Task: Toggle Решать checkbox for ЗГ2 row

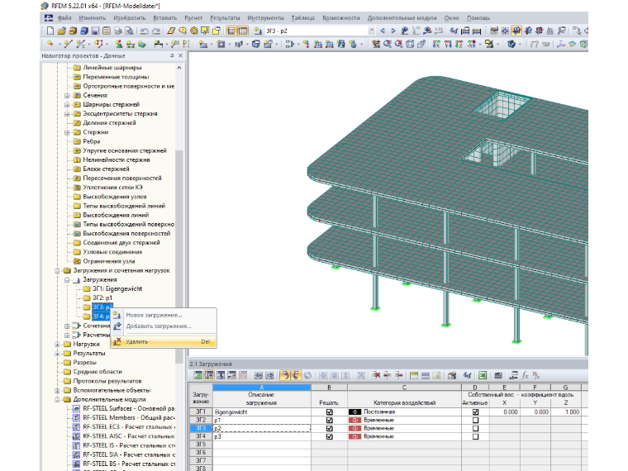Action: pyautogui.click(x=329, y=420)
